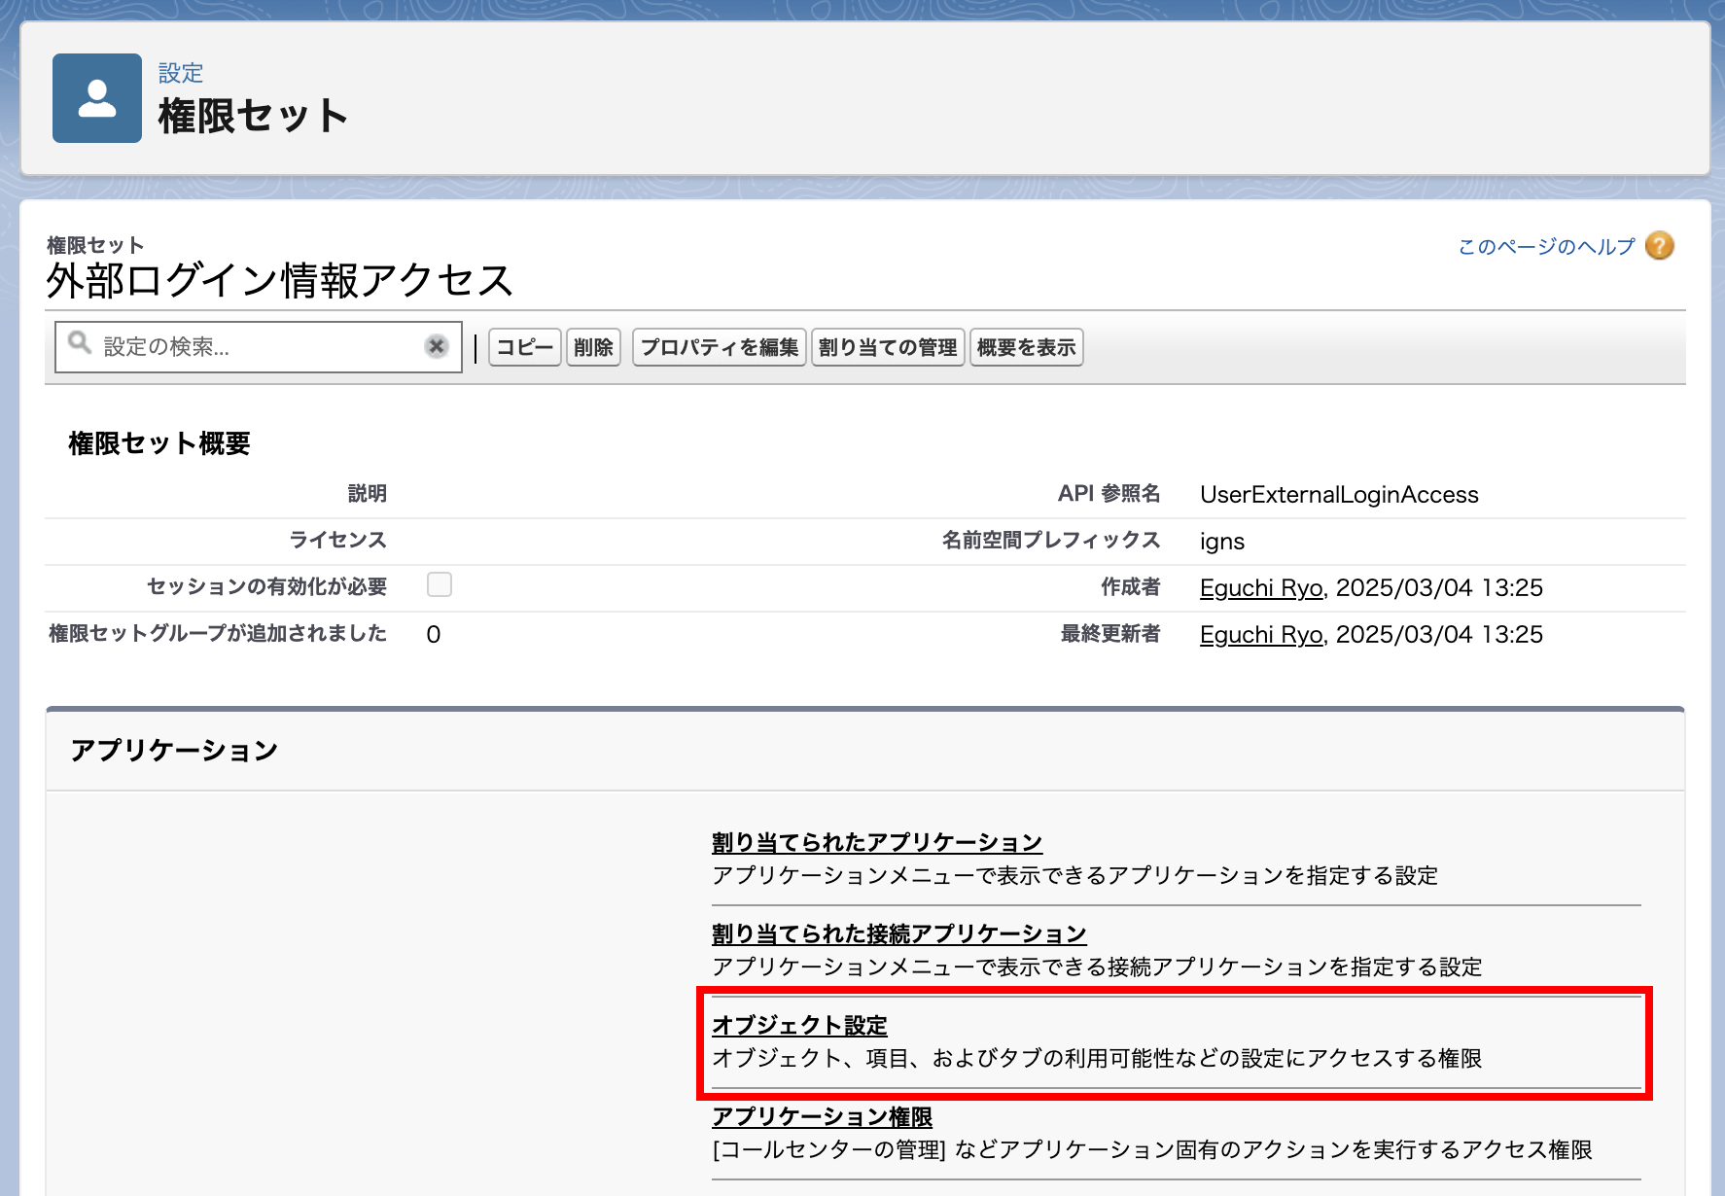Image resolution: width=1725 pixels, height=1196 pixels.
Task: Clear the settings search with the X icon
Action: point(437,346)
